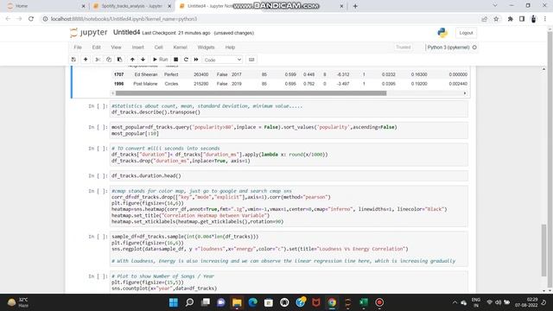553x311 pixels.
Task: Select the sns.countplot code cell
Action: coord(289,282)
